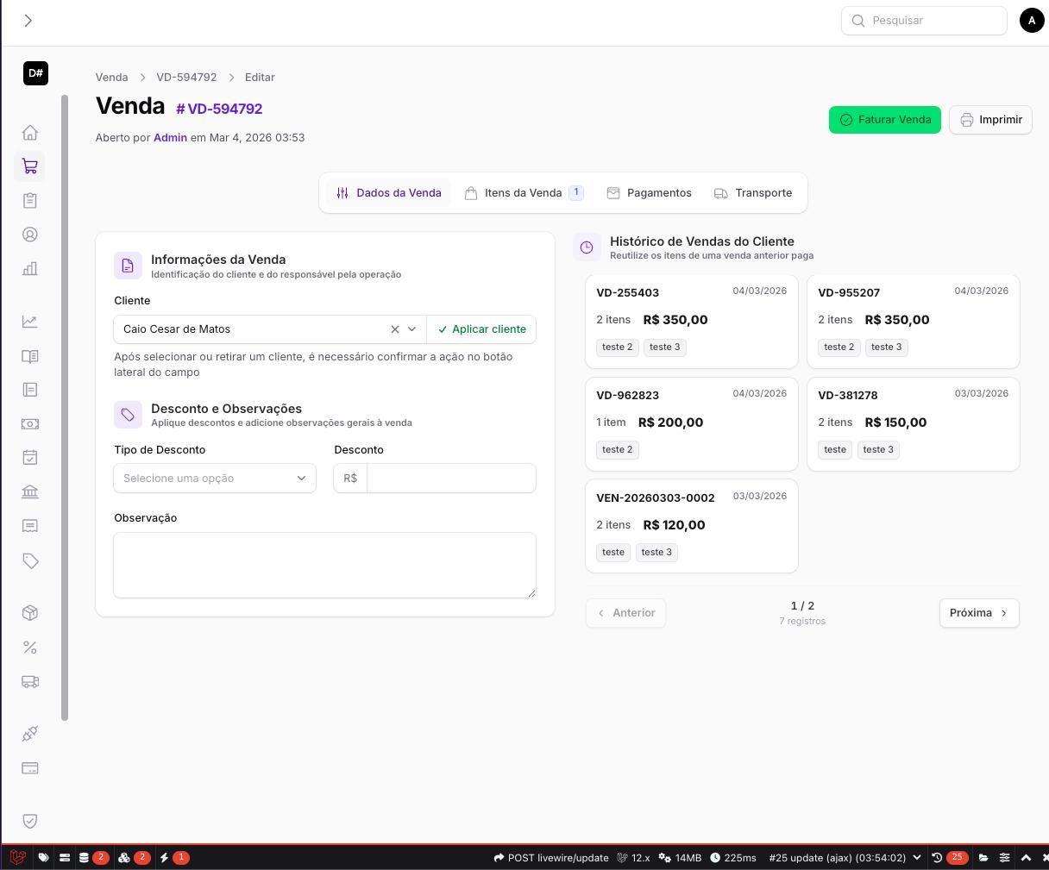Open the percent discounts icon in sidebar
The image size is (1049, 870).
(x=30, y=647)
